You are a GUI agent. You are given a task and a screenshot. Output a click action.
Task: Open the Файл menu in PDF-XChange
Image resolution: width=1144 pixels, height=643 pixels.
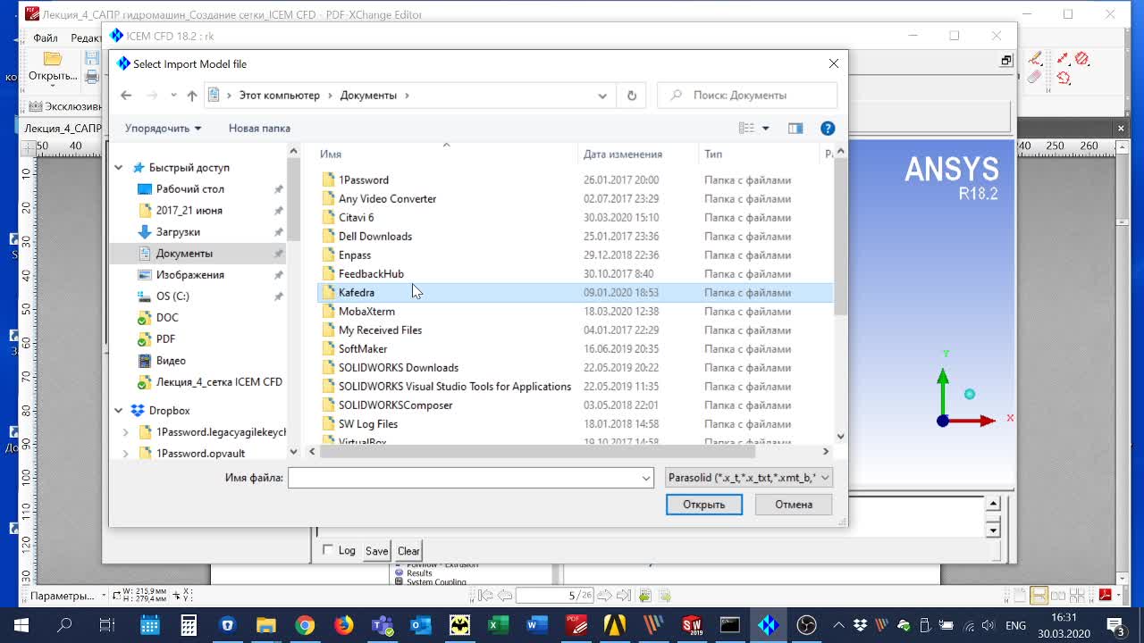click(x=46, y=38)
